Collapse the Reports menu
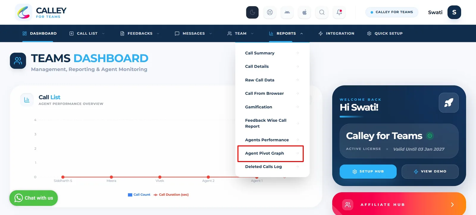Viewport: 476px width, 215px height. (286, 33)
